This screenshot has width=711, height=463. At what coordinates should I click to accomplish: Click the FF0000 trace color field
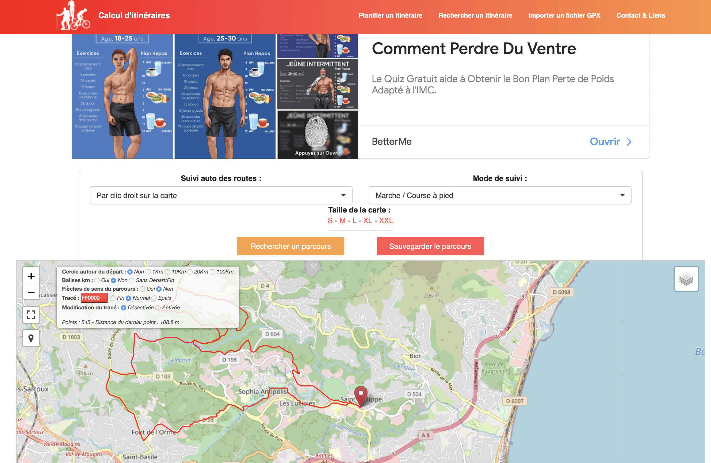pos(94,298)
